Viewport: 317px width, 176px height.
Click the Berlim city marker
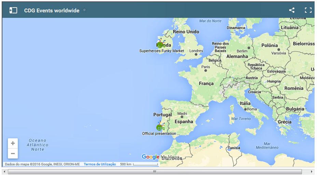point(249,48)
